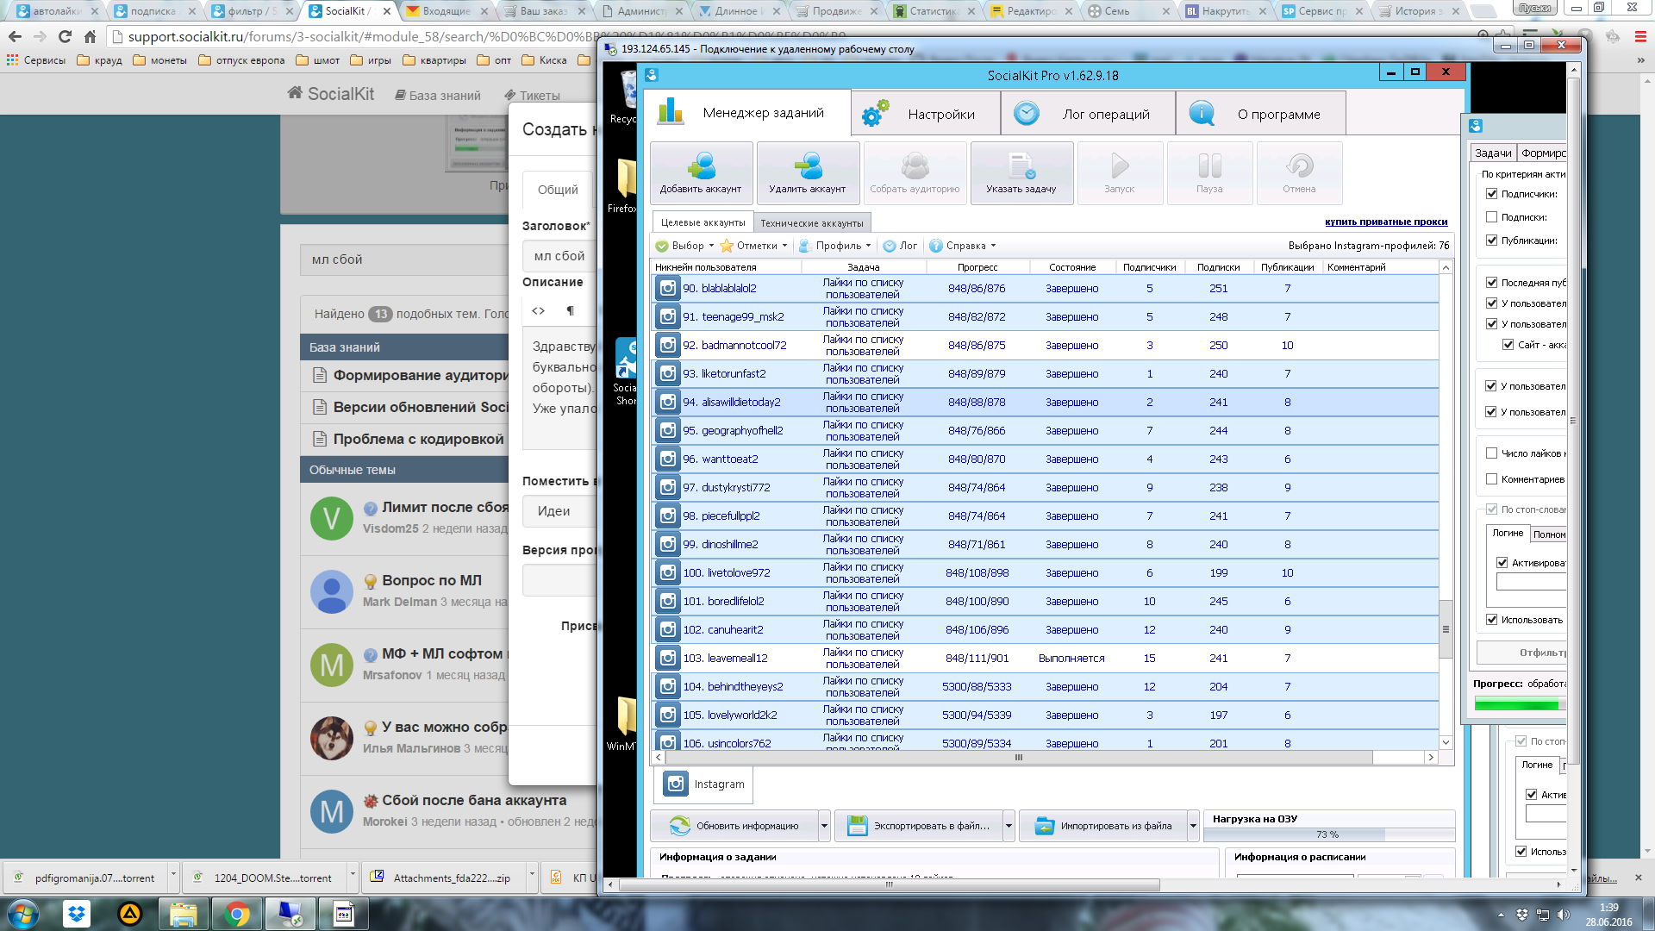The image size is (1655, 931).
Task: Click the green Прогресс bar in filter panel
Action: tap(1520, 705)
